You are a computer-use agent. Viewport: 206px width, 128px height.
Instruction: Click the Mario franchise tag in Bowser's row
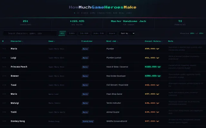coord(85,76)
